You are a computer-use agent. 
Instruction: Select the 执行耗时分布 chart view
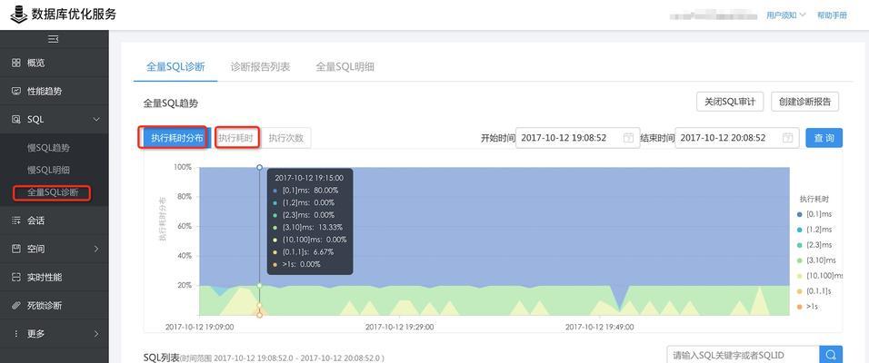(176, 138)
